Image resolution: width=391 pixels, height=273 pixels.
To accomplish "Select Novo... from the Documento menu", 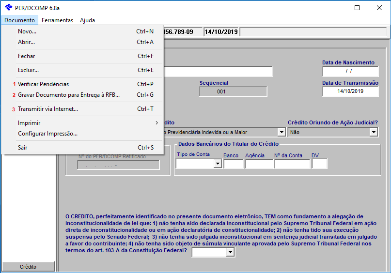I will 27,31.
